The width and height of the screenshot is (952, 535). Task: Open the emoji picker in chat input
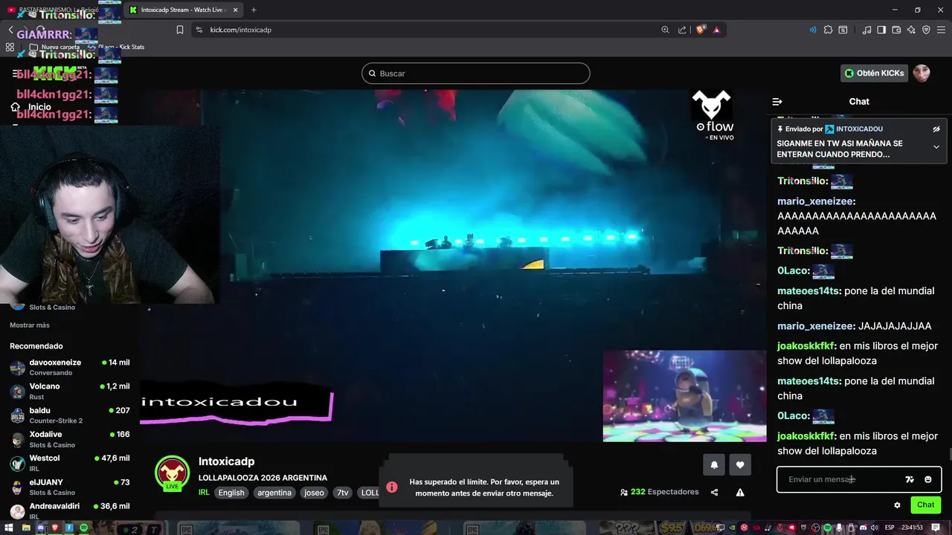coord(928,479)
